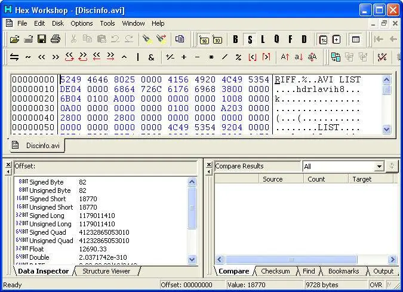This screenshot has height=292, width=403.
Task: Click the hex bytes 5249 at offset 00000000
Action: tap(70, 79)
